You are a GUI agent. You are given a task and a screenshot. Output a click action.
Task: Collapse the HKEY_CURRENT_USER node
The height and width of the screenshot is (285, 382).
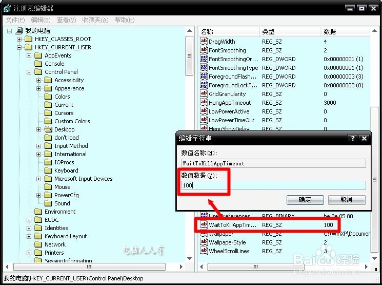(19, 47)
